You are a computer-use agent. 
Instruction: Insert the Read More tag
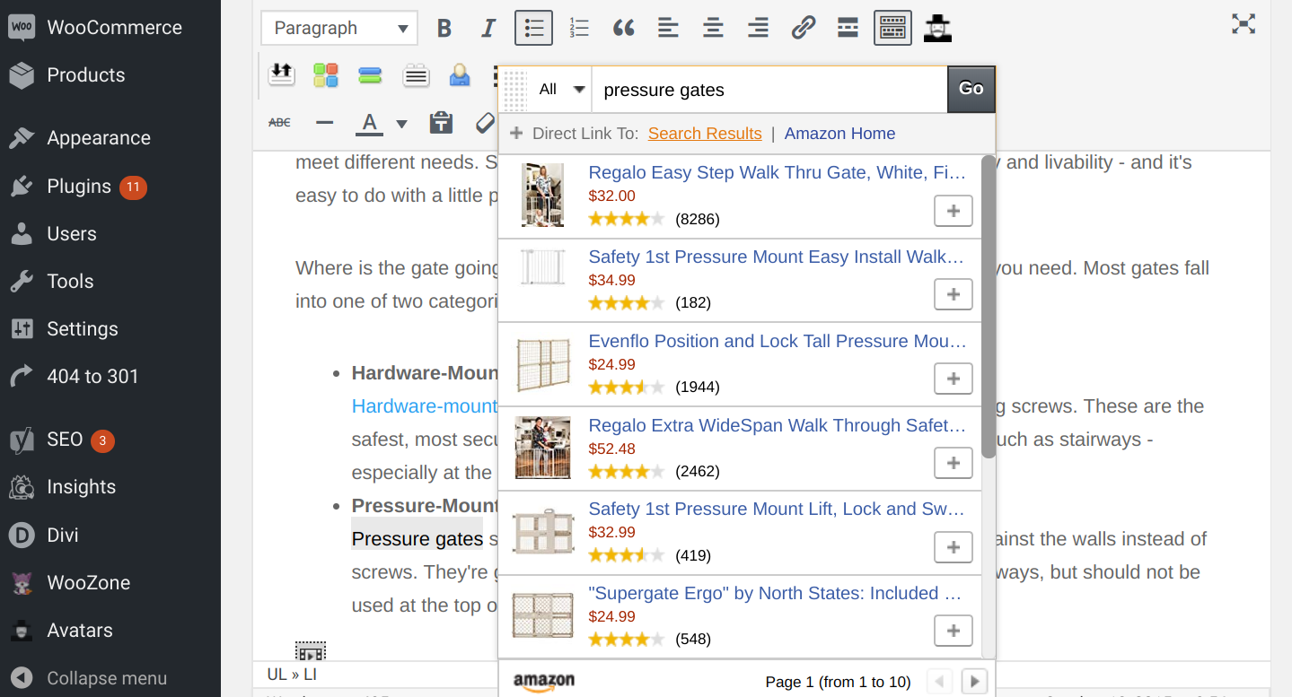pos(848,29)
